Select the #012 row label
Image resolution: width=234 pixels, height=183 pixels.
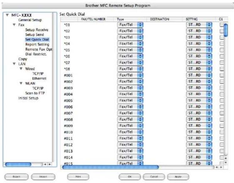pos(68,145)
